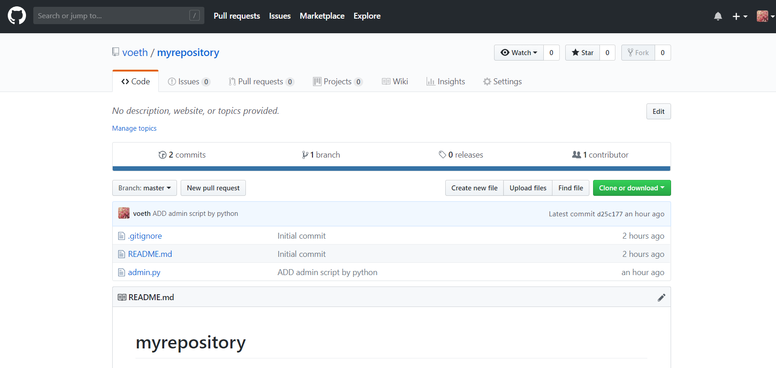Viewport: 776px width, 368px height.
Task: Click the README book icon in the README header
Action: [x=122, y=297]
